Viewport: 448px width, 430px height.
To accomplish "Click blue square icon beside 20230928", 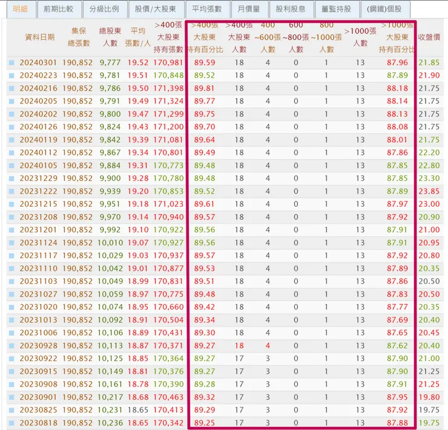I will [x=12, y=346].
